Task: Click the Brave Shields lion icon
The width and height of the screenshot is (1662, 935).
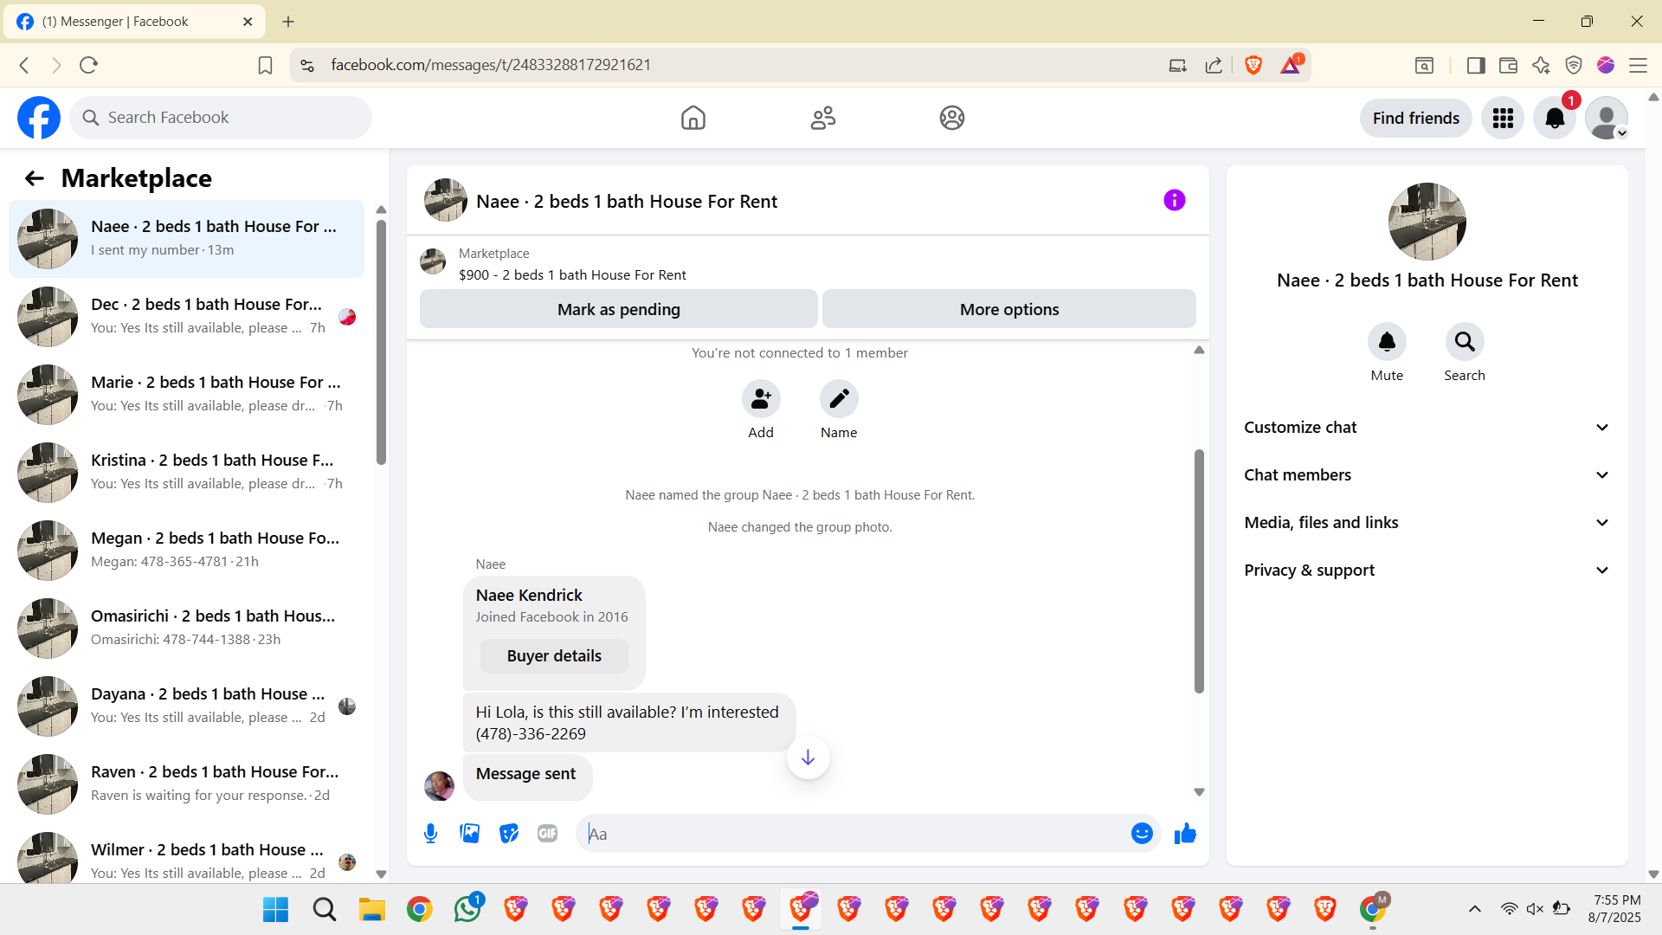Action: [x=1253, y=65]
